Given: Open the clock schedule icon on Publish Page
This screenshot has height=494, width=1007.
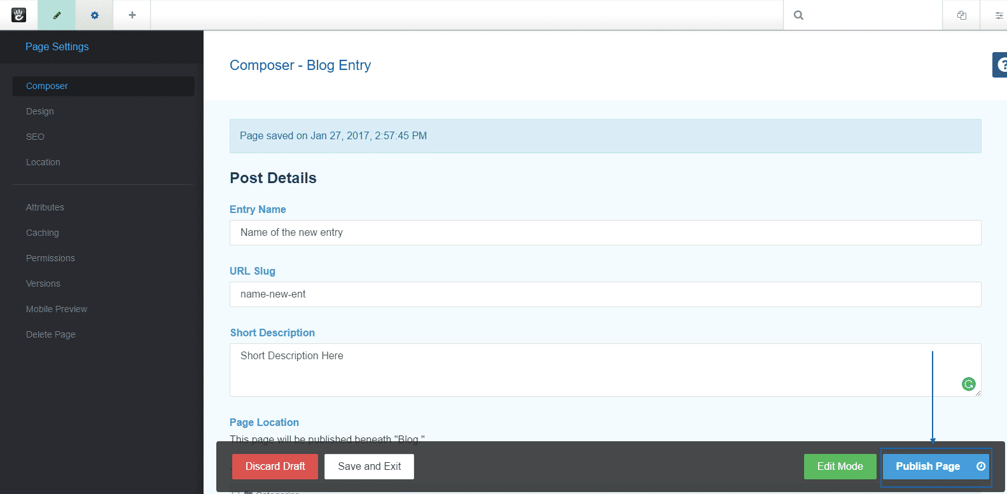Looking at the screenshot, I should [980, 466].
